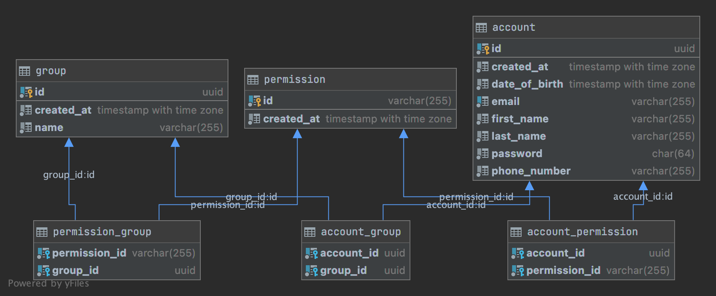The height and width of the screenshot is (296, 716).
Task: Click the account_group table grid icon
Action: pyautogui.click(x=310, y=232)
